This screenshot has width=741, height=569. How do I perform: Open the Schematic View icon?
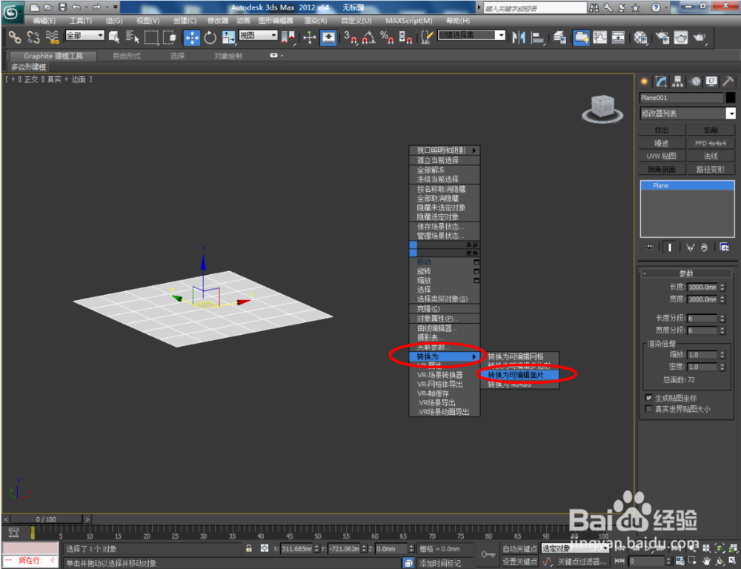618,37
